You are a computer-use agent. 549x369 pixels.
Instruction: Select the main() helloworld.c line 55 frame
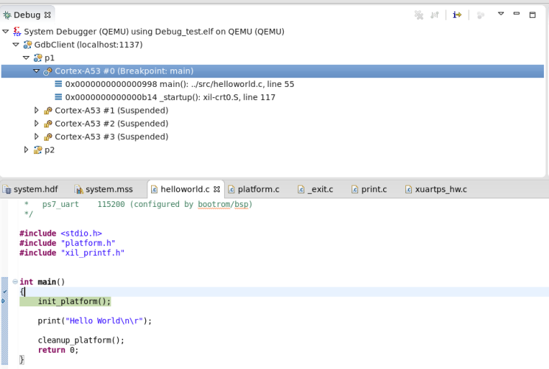pyautogui.click(x=180, y=84)
